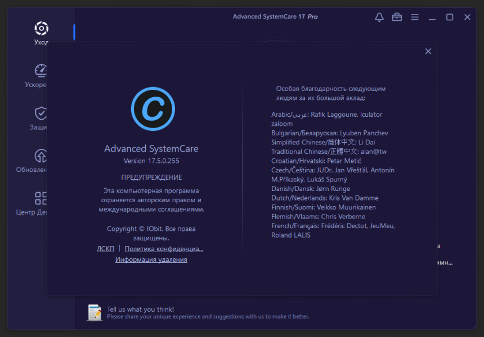Close the Advanced SystemCare main window
Screen dimensions: 484x337
click(x=467, y=17)
